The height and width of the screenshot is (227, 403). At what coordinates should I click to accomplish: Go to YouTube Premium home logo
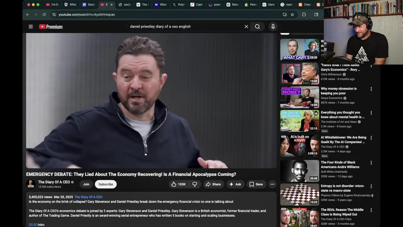pos(51,27)
